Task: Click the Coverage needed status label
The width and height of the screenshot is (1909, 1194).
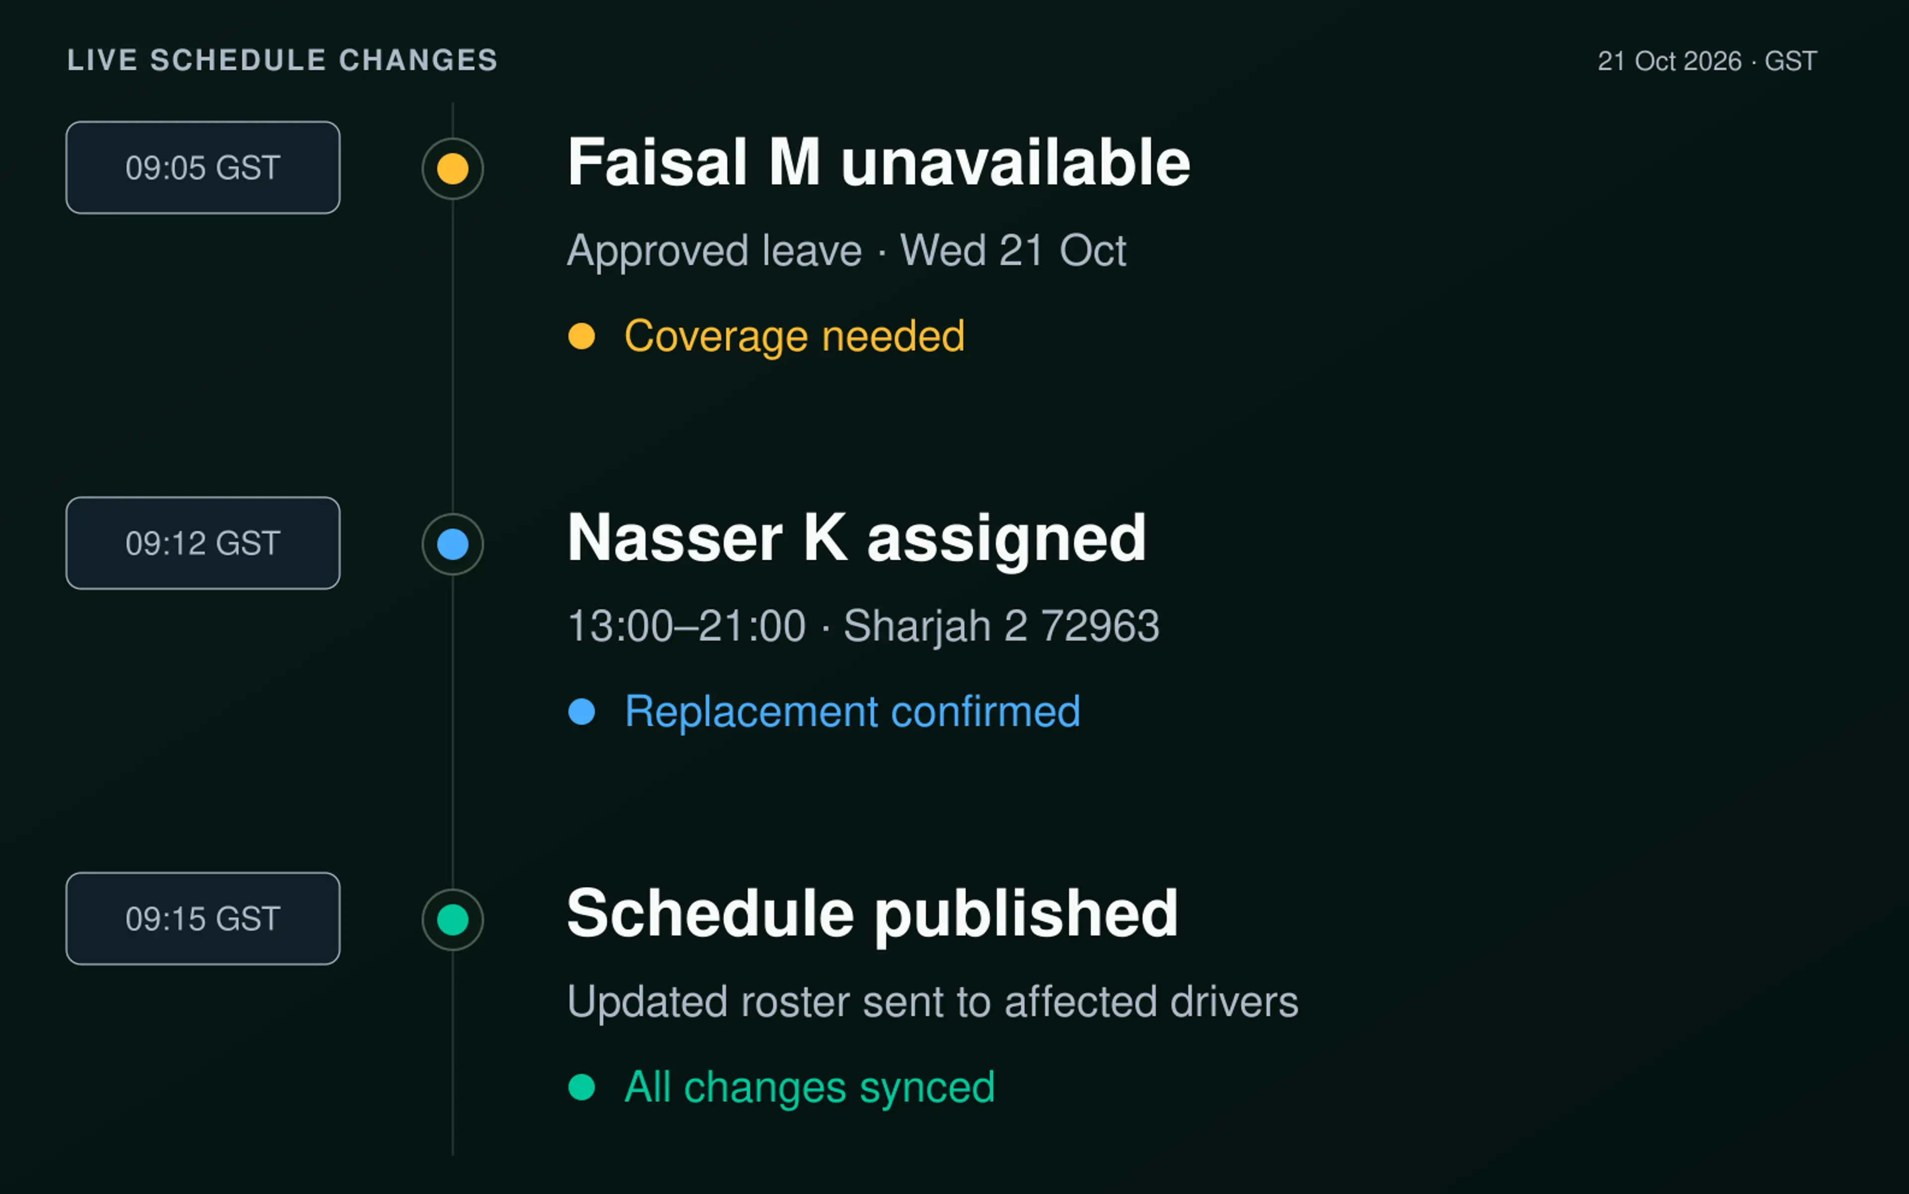Action: point(794,337)
